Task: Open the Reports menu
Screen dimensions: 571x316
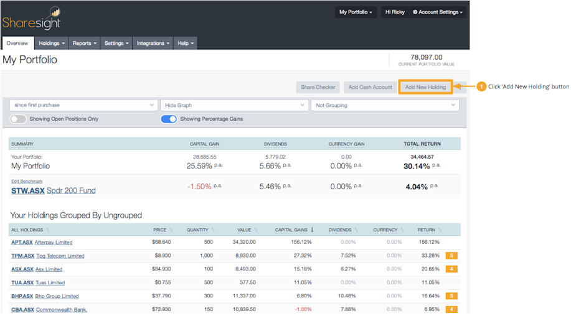Action: coord(85,44)
